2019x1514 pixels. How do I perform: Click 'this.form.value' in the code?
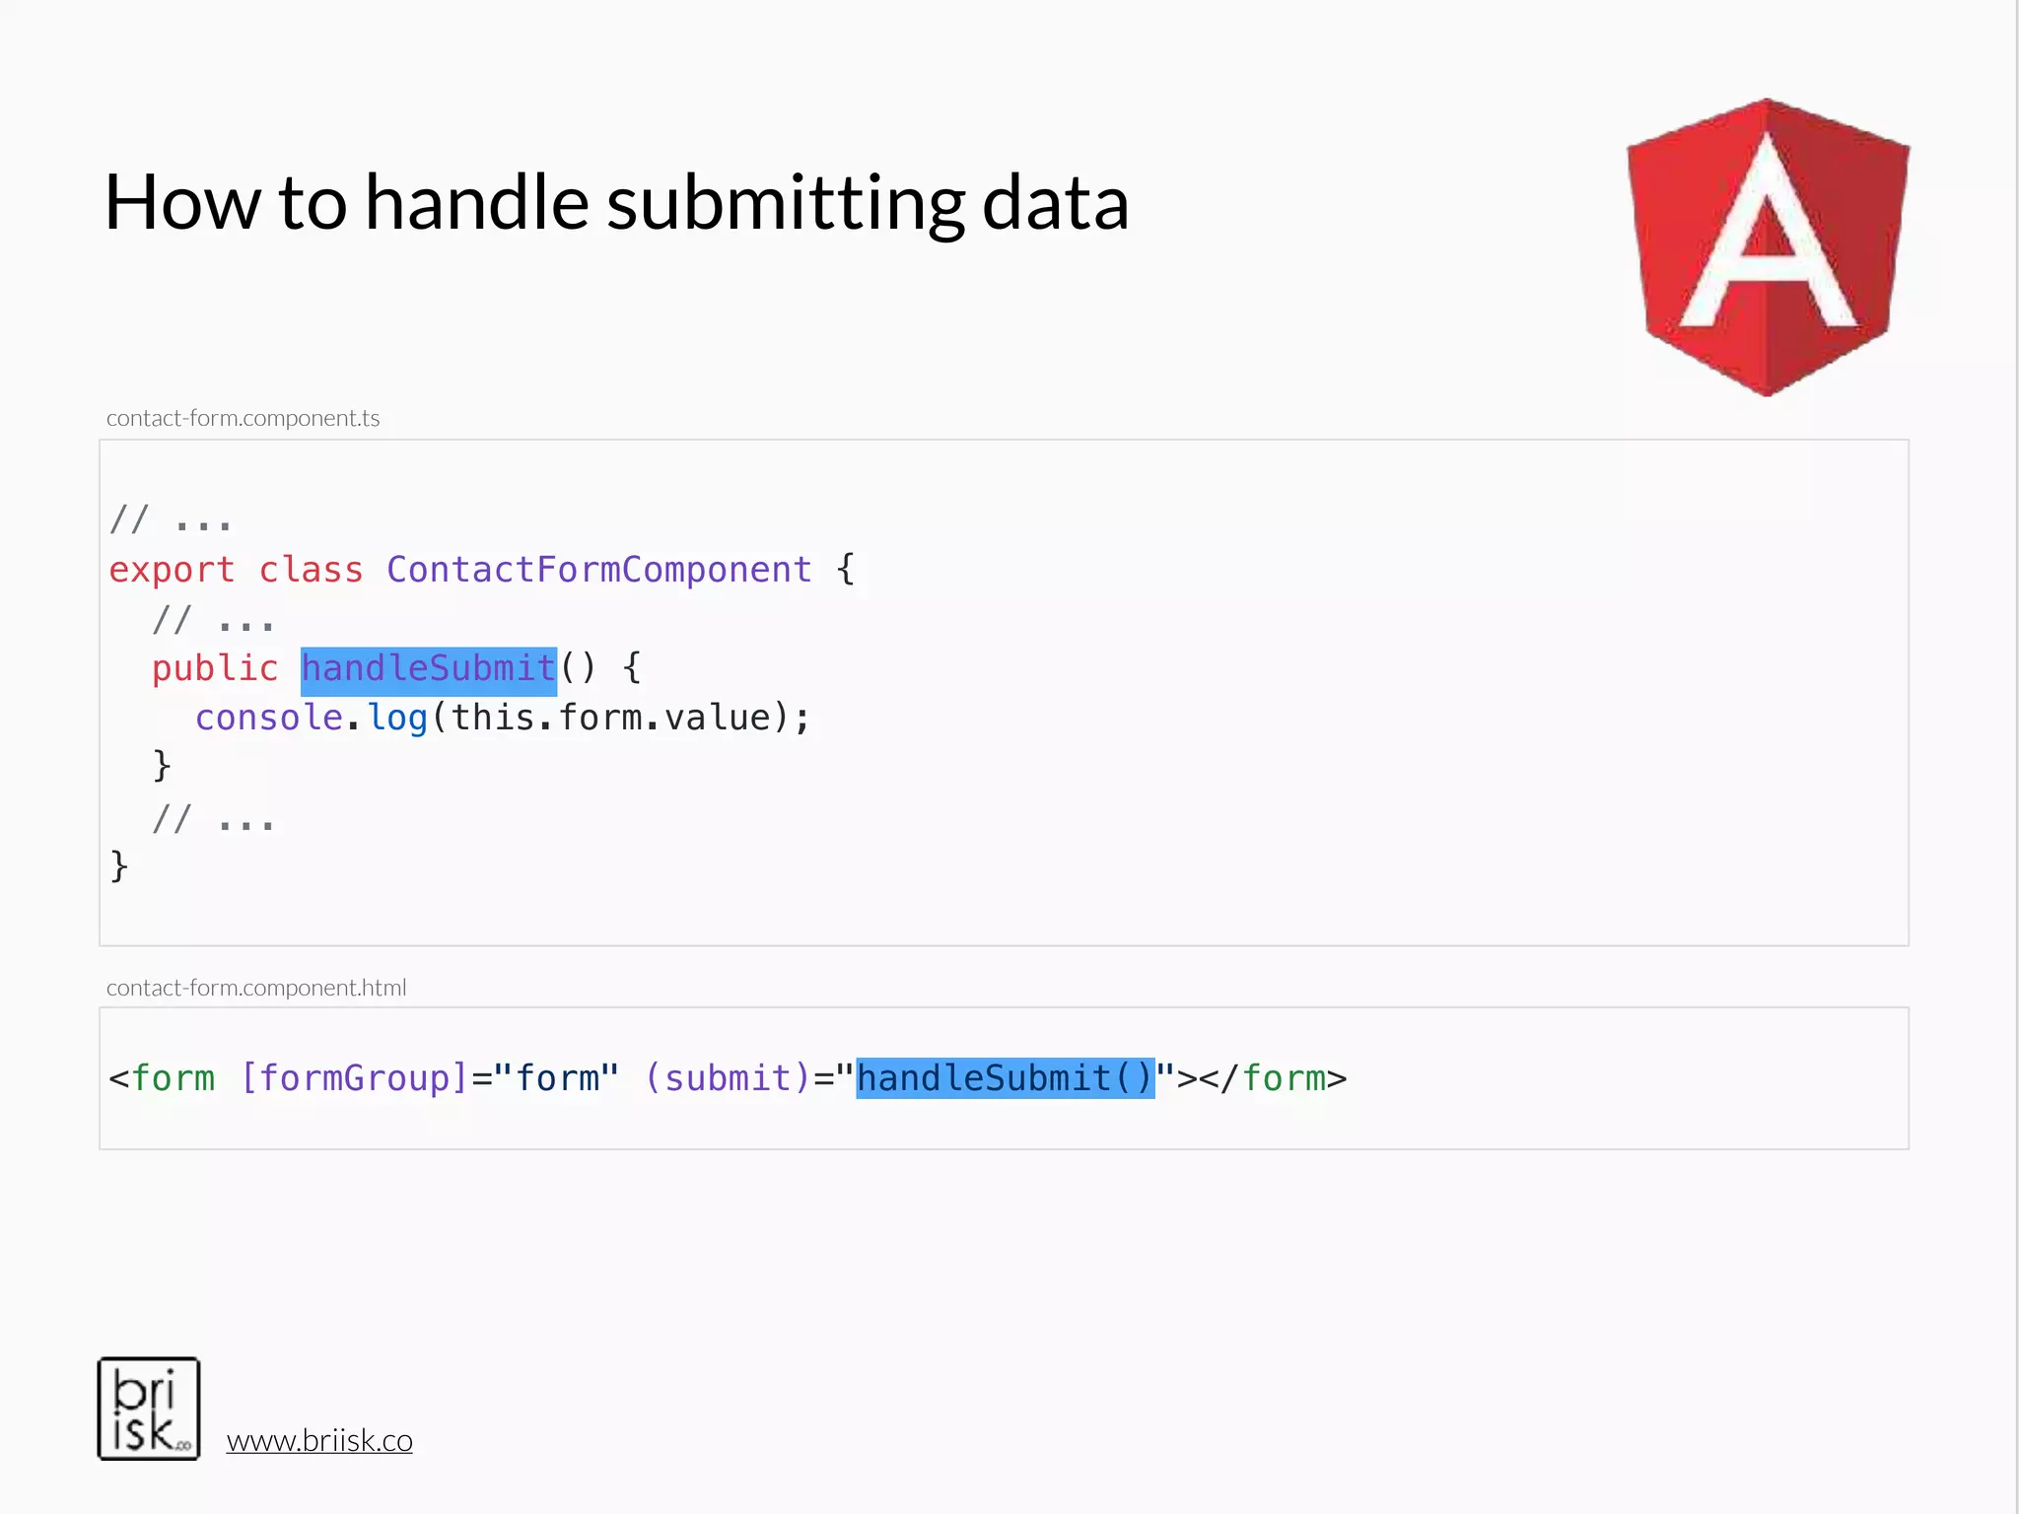[611, 718]
